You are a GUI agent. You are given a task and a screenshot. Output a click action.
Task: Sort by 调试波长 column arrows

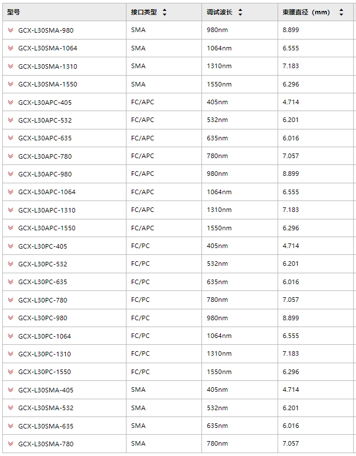coord(240,12)
